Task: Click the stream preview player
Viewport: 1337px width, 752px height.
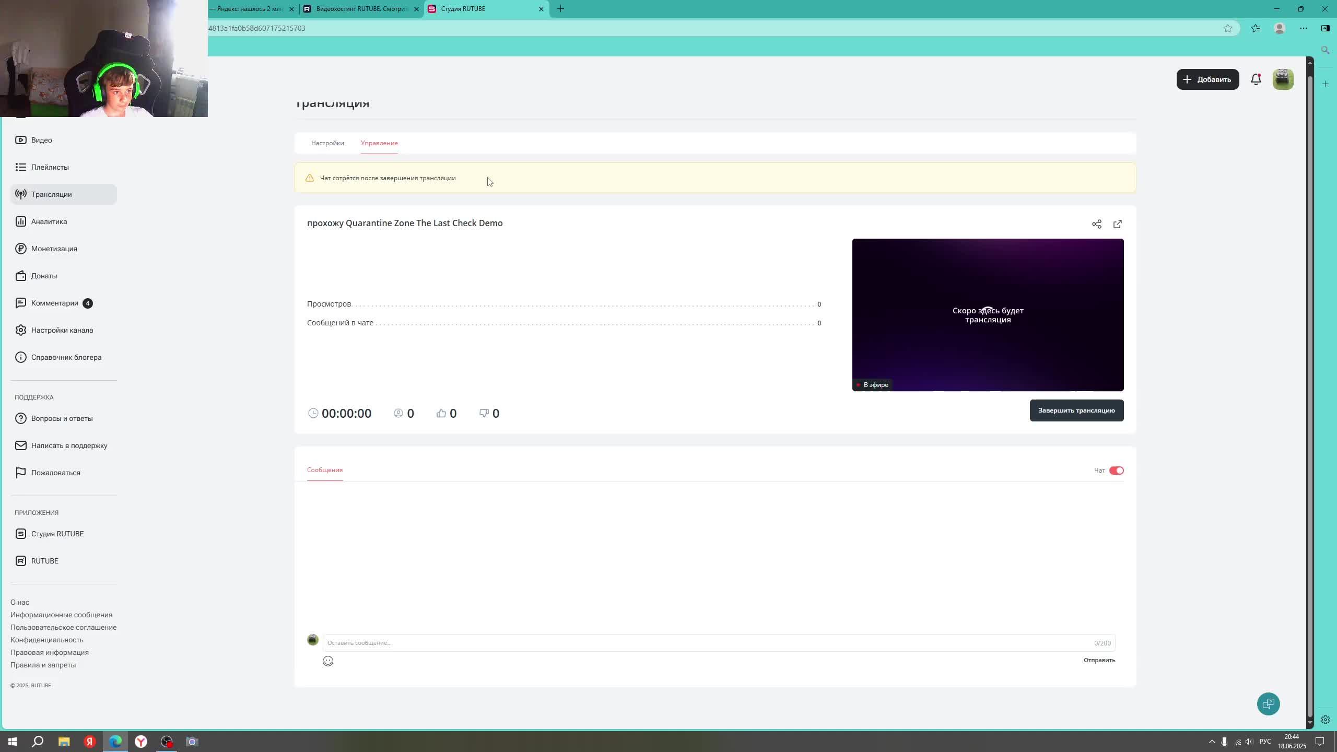Action: click(x=988, y=315)
